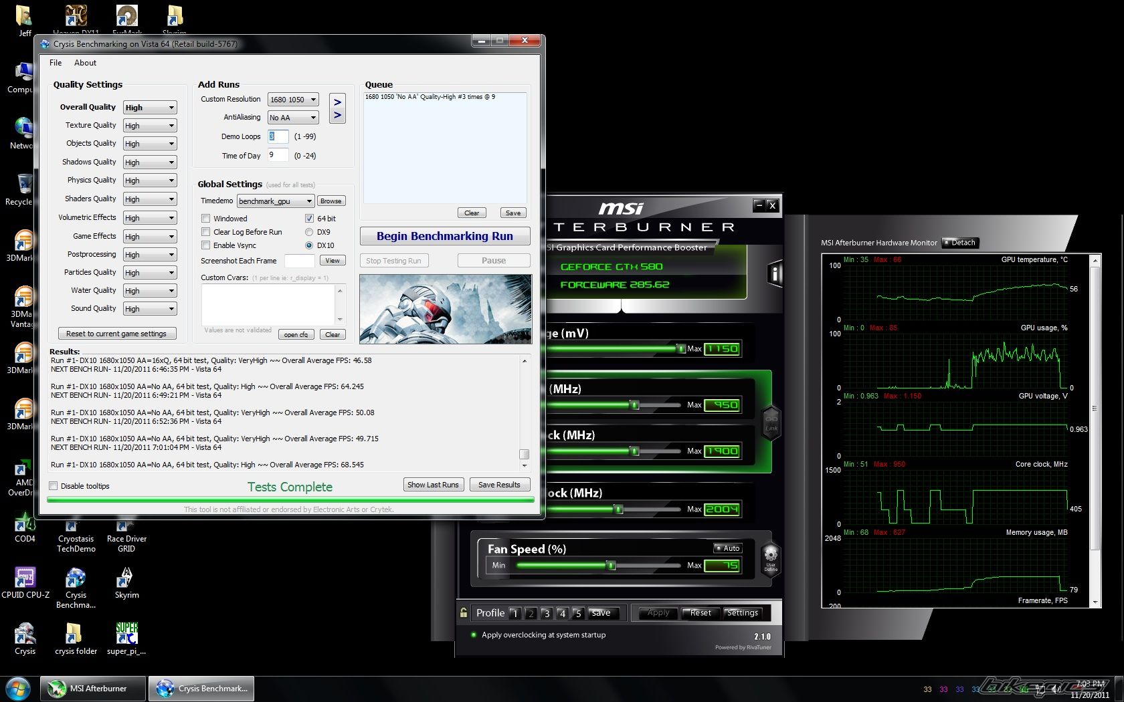Launch the Skyrim desktop shortcut
1124x702 pixels.
pos(126,582)
